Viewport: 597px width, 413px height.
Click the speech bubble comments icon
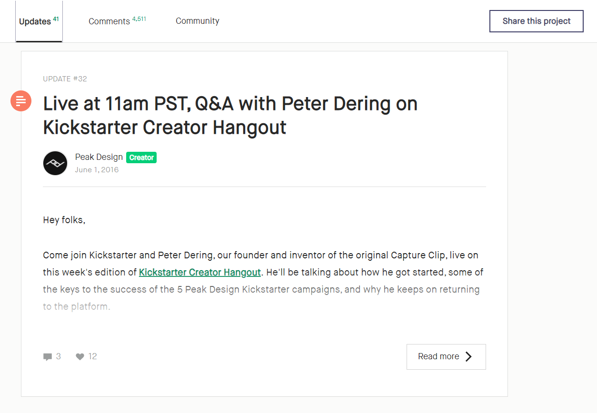coord(48,357)
